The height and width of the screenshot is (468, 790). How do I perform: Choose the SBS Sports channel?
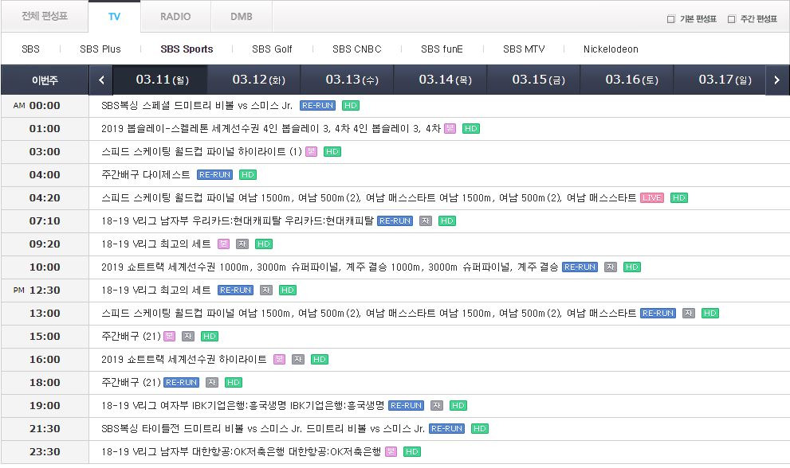click(x=187, y=49)
